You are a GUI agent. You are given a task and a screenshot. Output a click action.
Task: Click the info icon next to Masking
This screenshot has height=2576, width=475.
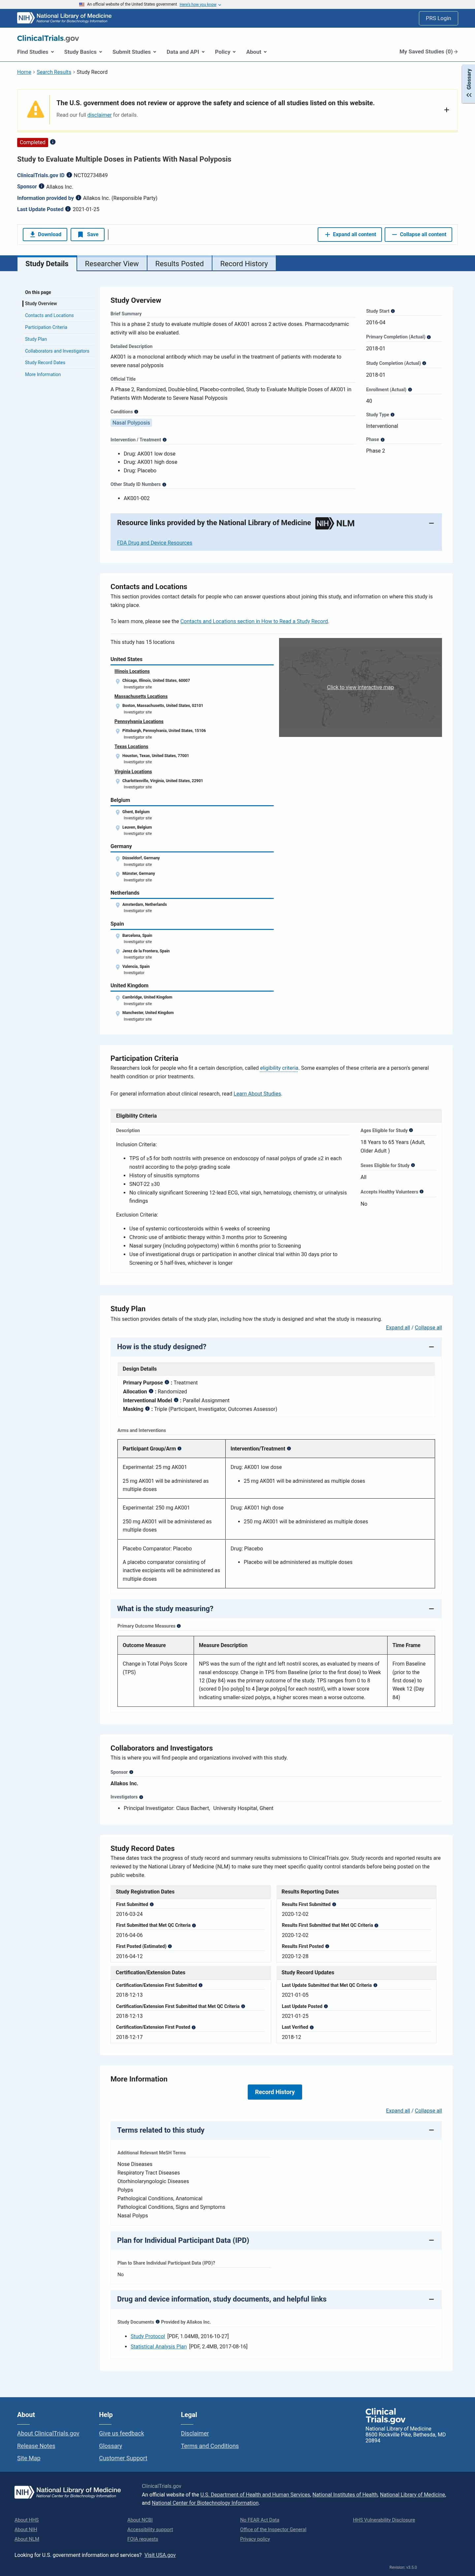tap(147, 1409)
